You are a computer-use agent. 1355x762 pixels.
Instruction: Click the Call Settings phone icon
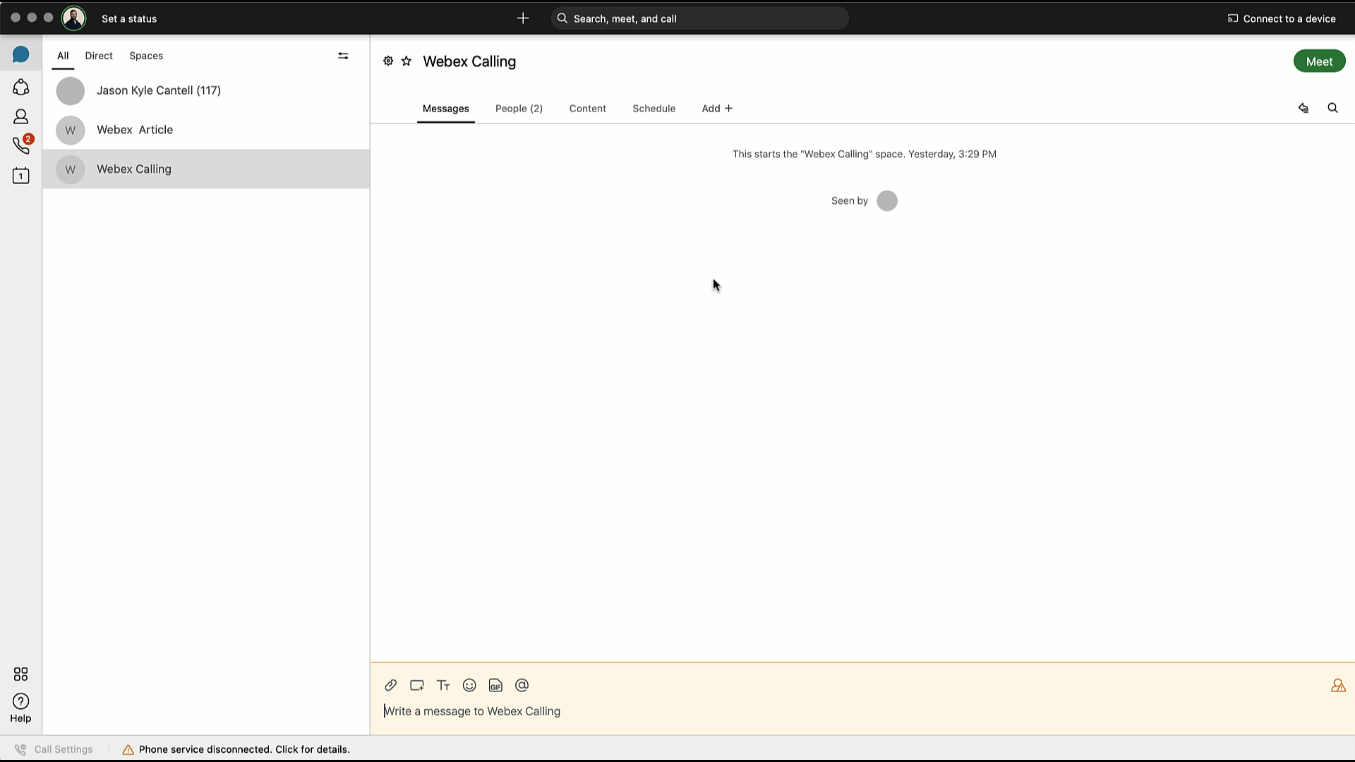20,749
